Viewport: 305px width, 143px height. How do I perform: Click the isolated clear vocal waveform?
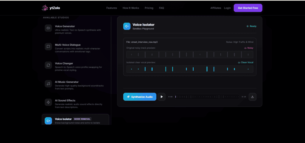190,69
